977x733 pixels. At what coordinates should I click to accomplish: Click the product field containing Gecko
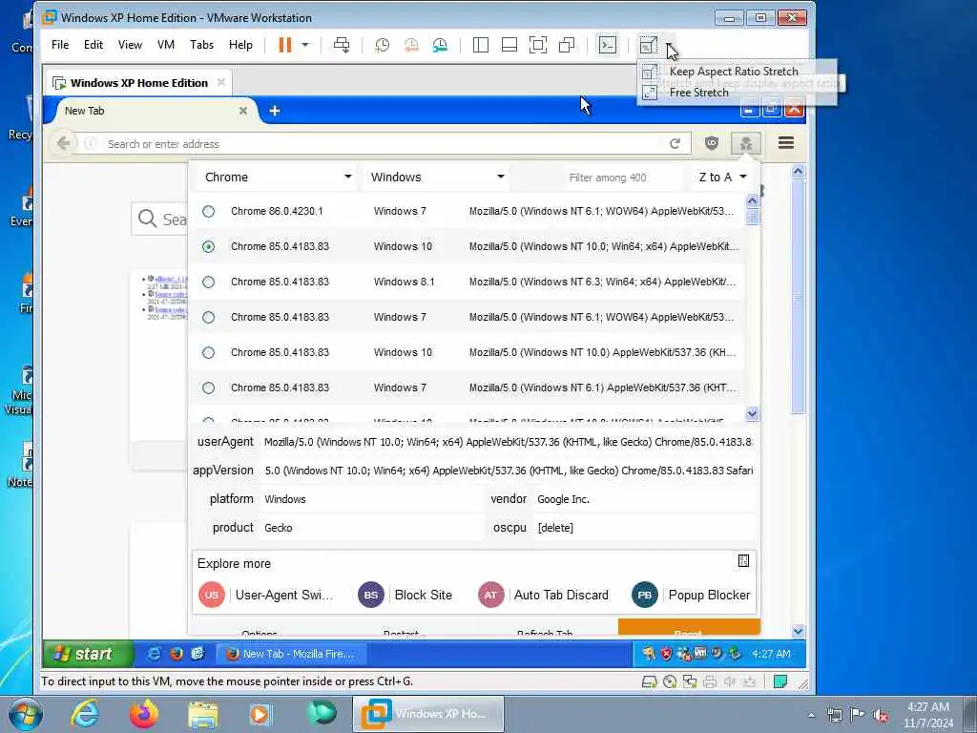coord(371,528)
